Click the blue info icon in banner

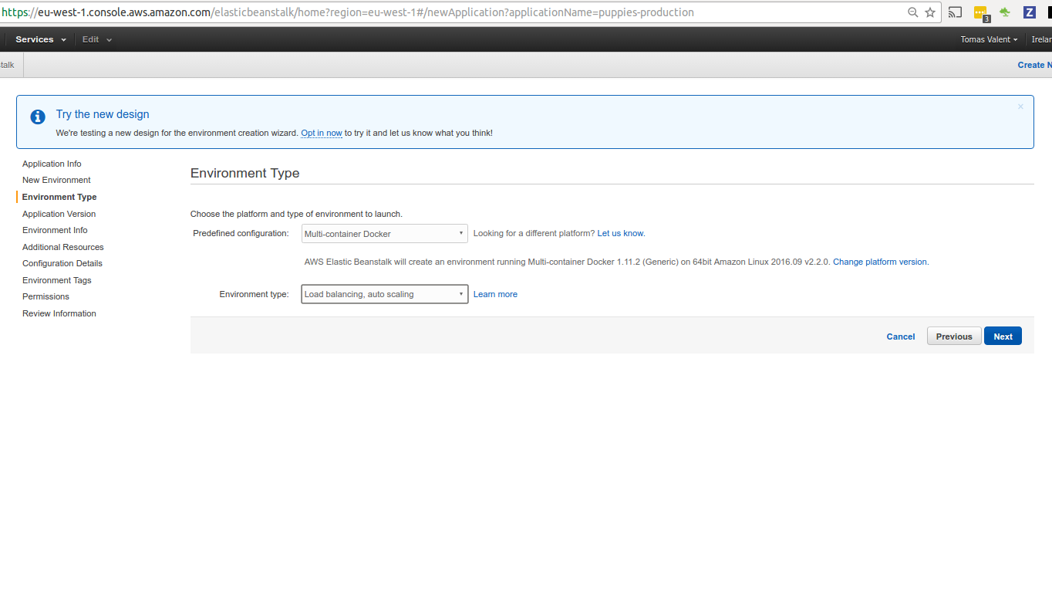(x=38, y=117)
